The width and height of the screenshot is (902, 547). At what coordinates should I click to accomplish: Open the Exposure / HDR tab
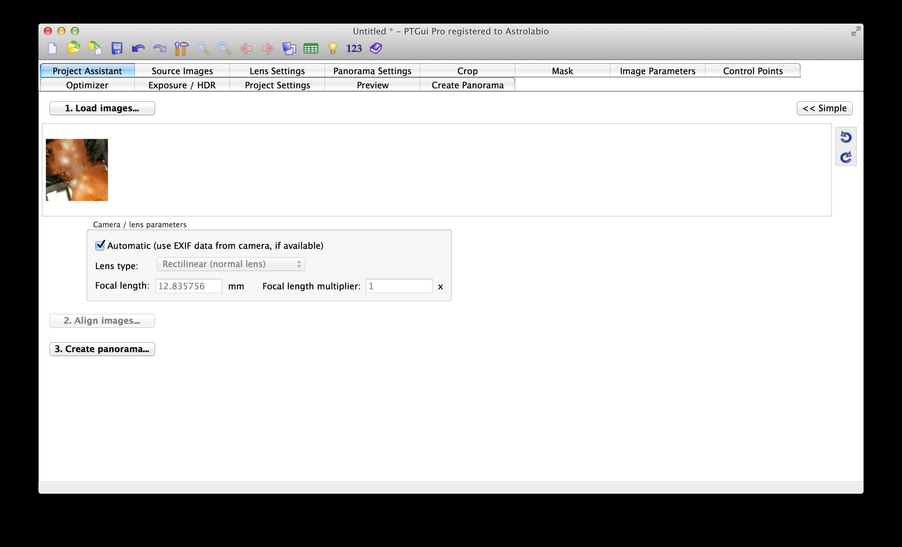[x=182, y=85]
